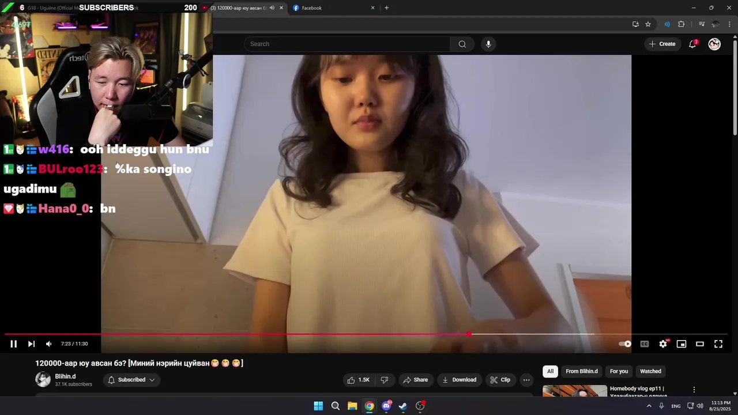Open the media controls icon
Viewport: 738px width, 415px height.
pyautogui.click(x=702, y=24)
